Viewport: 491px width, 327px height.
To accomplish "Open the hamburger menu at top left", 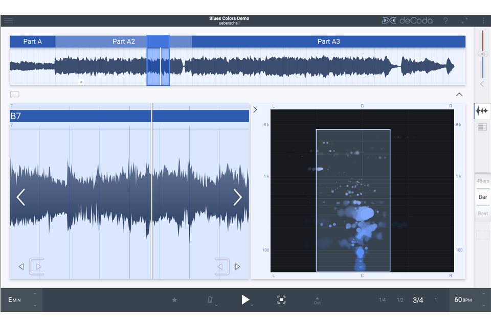I will tap(8, 20).
